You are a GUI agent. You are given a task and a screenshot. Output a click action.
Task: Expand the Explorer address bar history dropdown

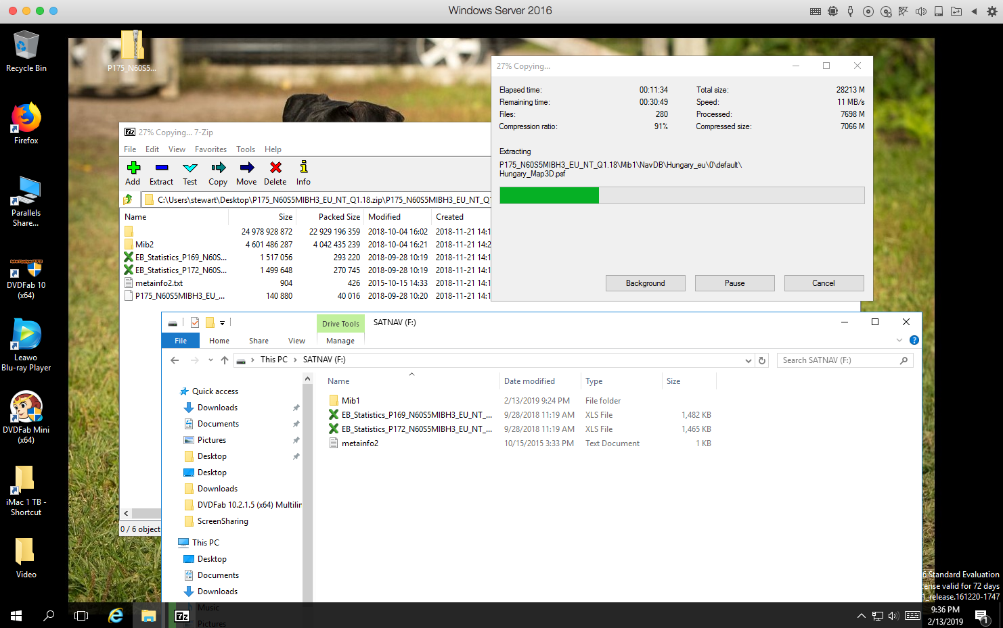coord(748,360)
